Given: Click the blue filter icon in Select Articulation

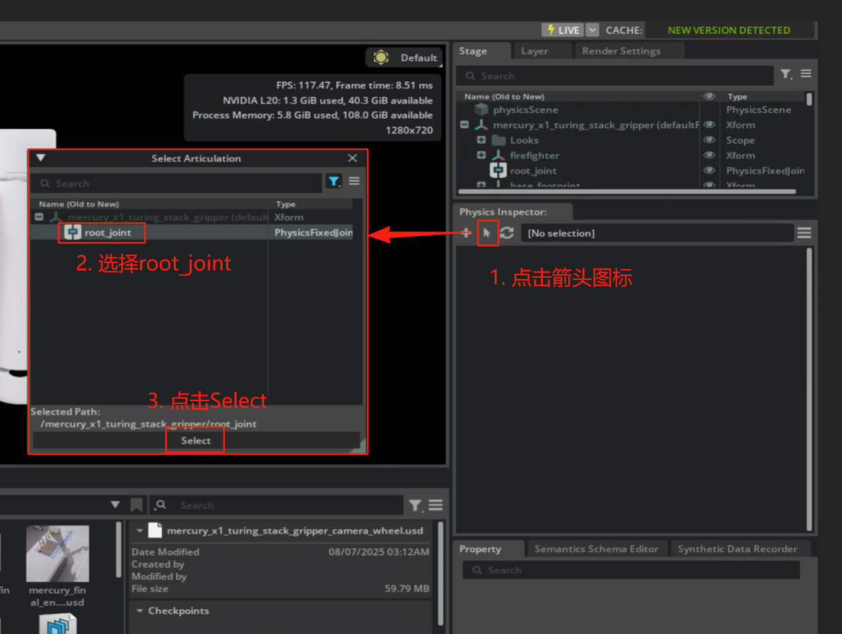Looking at the screenshot, I should tap(333, 181).
